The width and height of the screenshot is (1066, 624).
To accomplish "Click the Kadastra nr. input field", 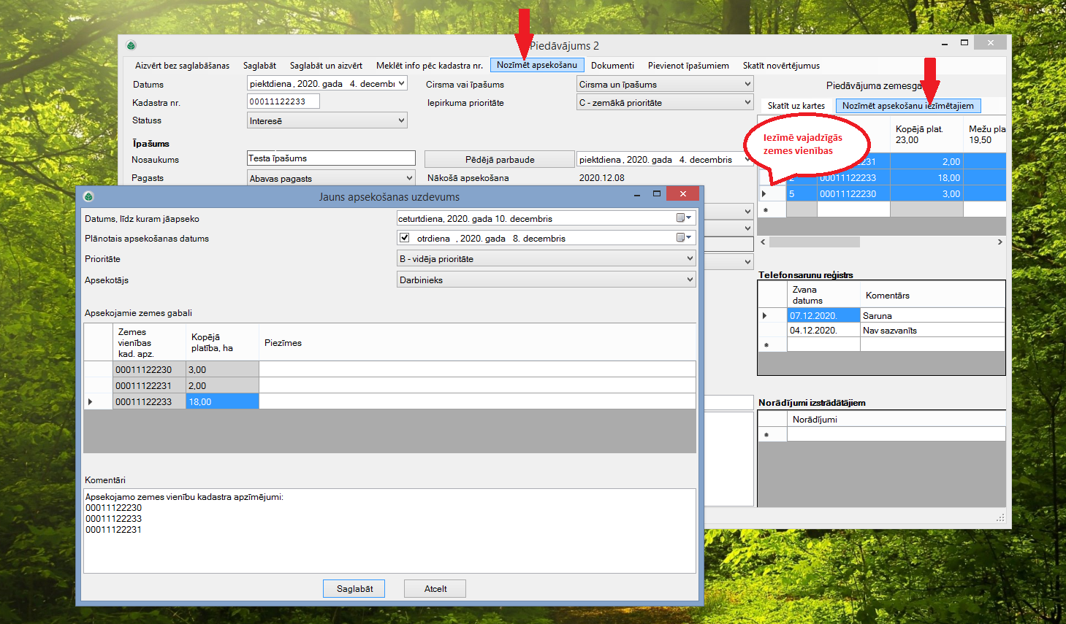I will coord(283,101).
